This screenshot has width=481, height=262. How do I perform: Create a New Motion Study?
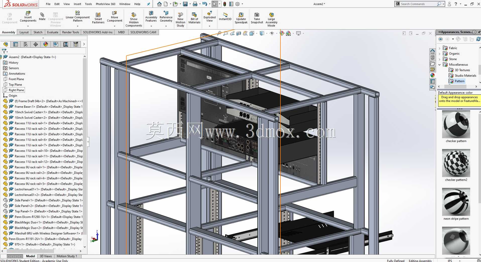(181, 20)
